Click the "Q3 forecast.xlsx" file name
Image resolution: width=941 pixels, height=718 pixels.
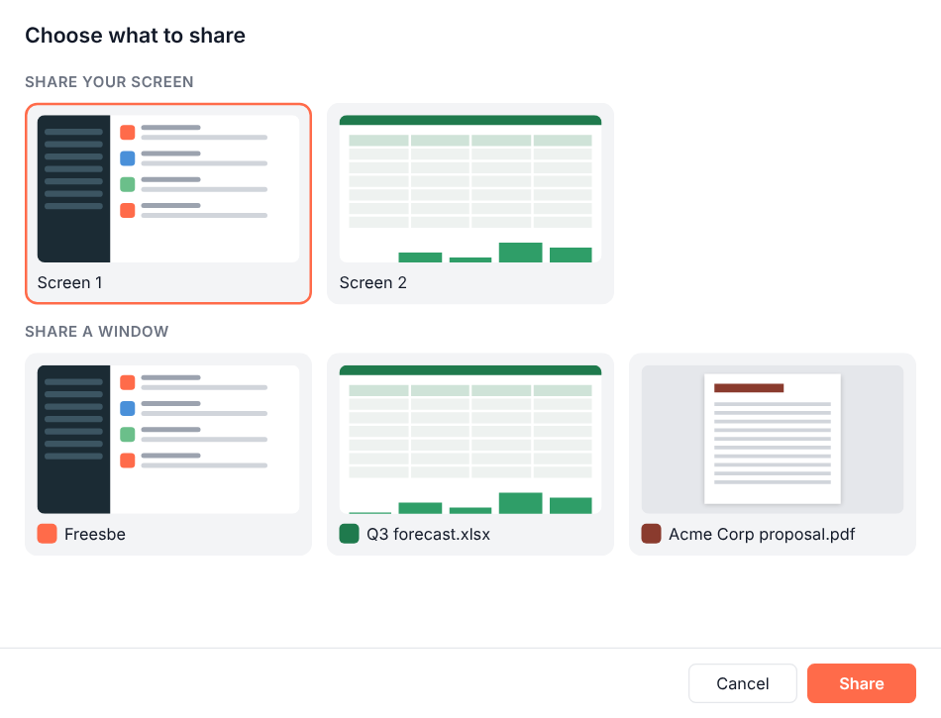(429, 534)
